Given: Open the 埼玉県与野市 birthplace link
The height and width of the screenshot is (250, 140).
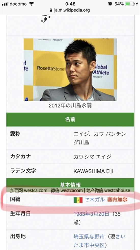Looking at the screenshot, I should (89, 237).
